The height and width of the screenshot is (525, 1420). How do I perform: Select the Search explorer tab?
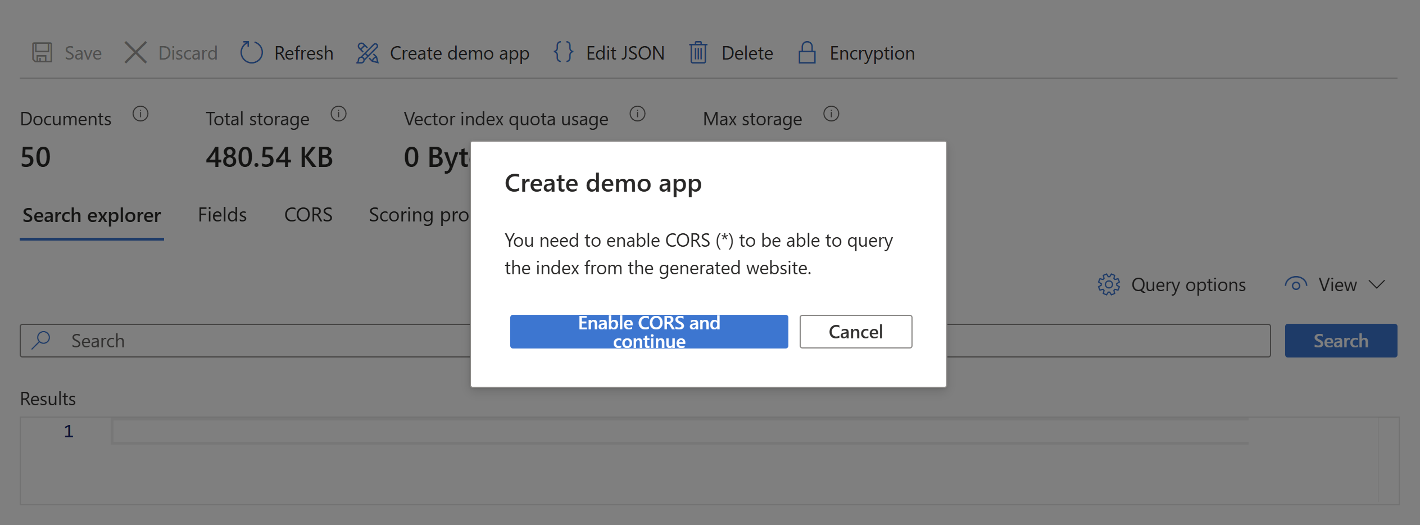point(92,215)
